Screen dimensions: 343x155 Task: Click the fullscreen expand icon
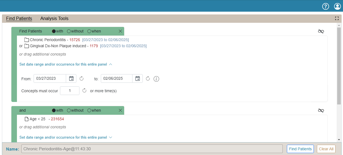337,19
